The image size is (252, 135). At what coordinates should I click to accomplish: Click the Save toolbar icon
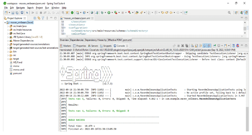point(13,13)
